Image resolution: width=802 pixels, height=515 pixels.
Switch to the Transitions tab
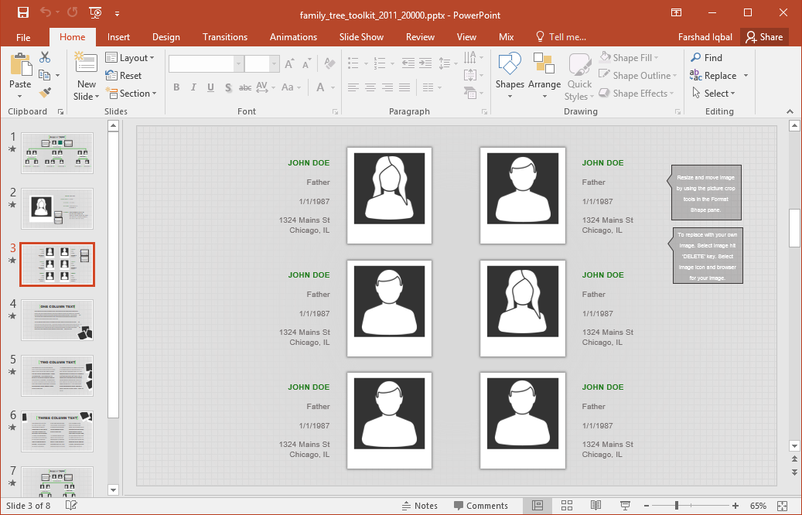tap(225, 37)
